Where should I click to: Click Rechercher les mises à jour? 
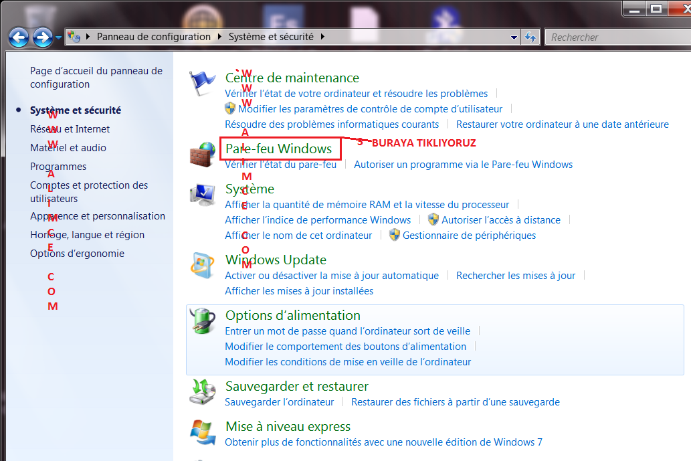(x=516, y=276)
